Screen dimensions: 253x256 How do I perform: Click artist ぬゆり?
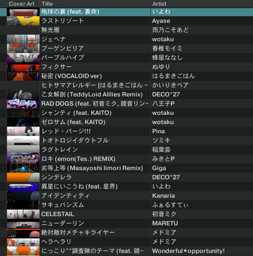pyautogui.click(x=161, y=67)
